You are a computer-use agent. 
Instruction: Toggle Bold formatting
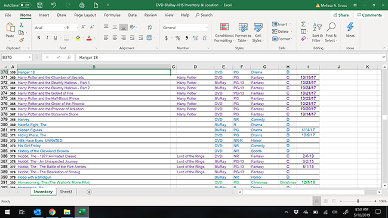(x=39, y=38)
